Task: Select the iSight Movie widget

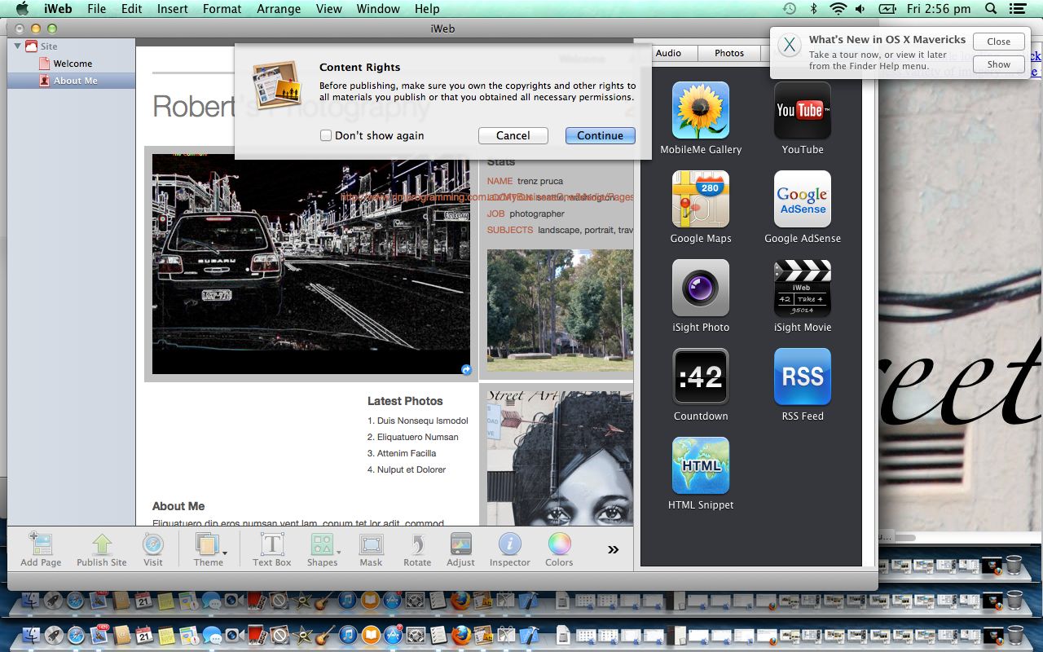Action: (803, 288)
